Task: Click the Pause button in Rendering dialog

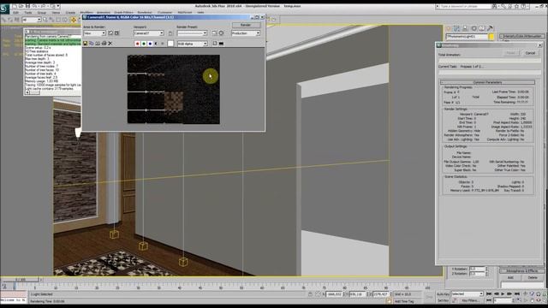Action: coord(511,53)
